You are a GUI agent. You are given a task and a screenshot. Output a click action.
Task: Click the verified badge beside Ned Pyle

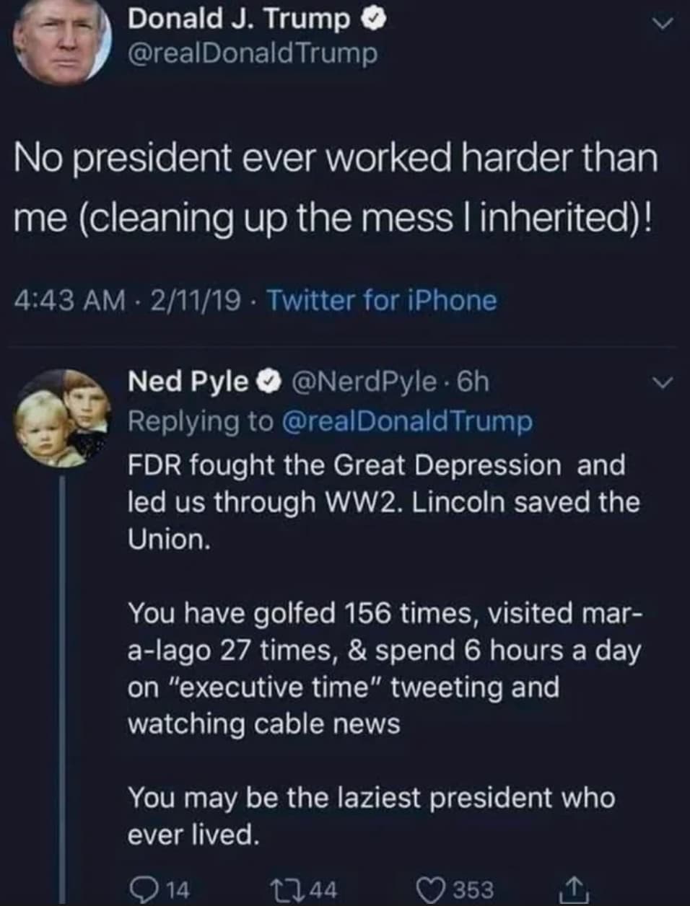point(269,382)
